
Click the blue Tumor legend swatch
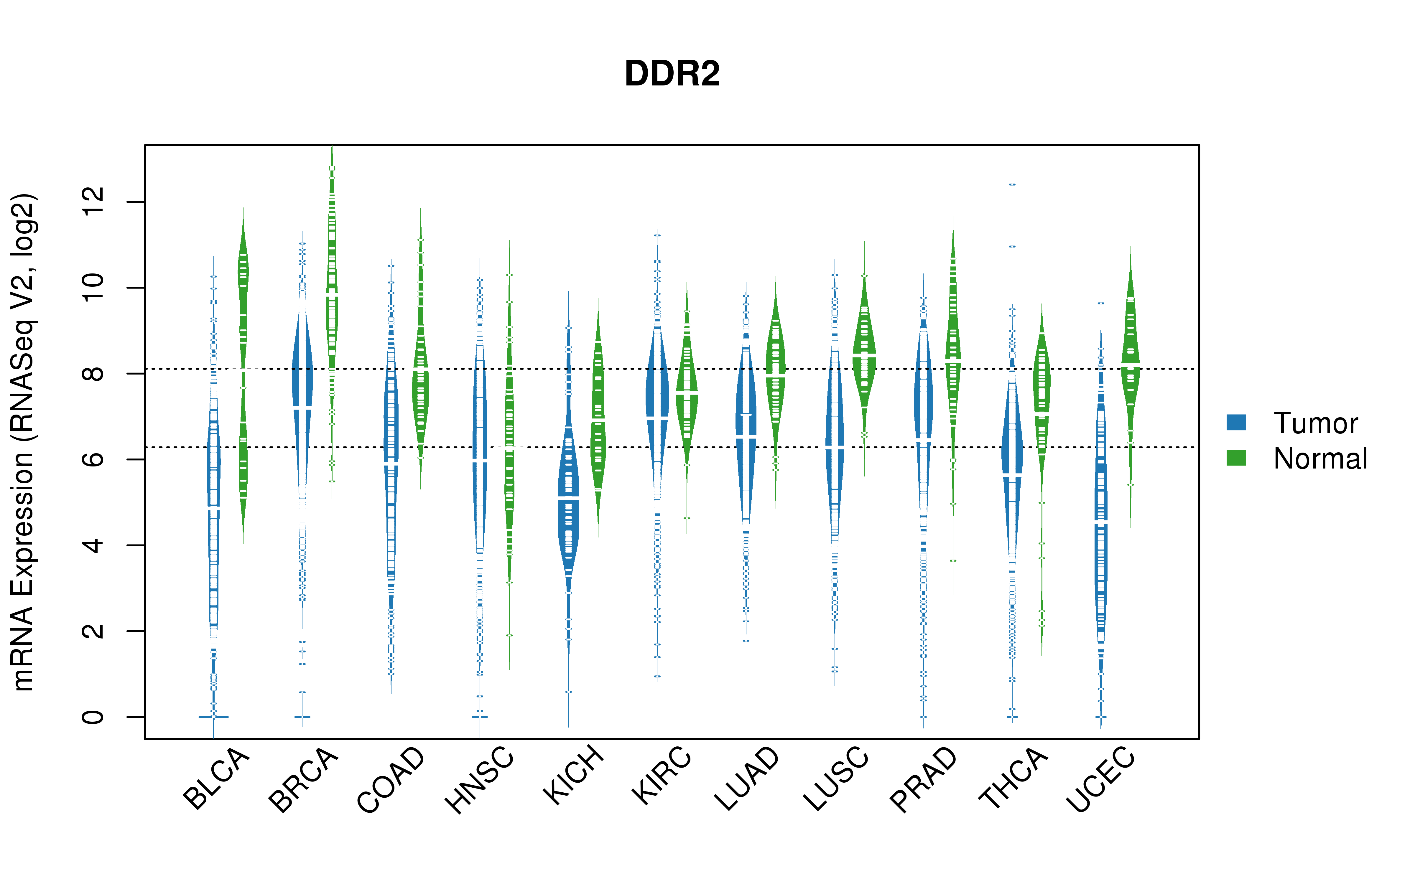click(1236, 422)
